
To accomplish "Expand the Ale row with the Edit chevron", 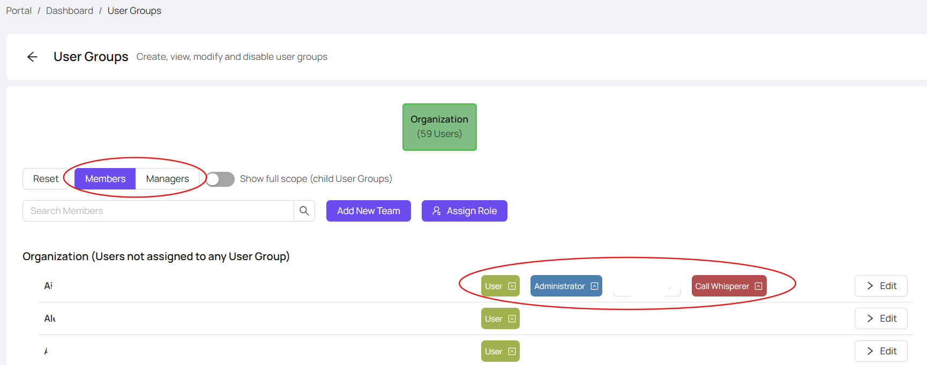I will point(870,318).
